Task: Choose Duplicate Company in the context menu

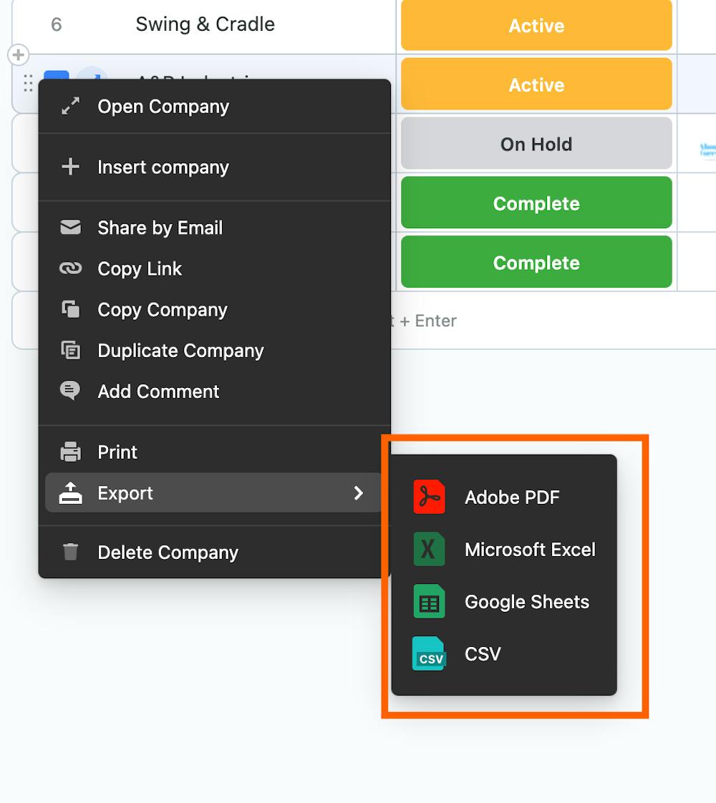Action: pos(180,351)
